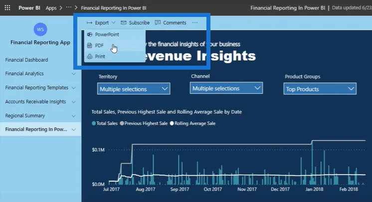The width and height of the screenshot is (372, 202).
Task: Open the Territory slicer dropdown
Action: click(134, 89)
